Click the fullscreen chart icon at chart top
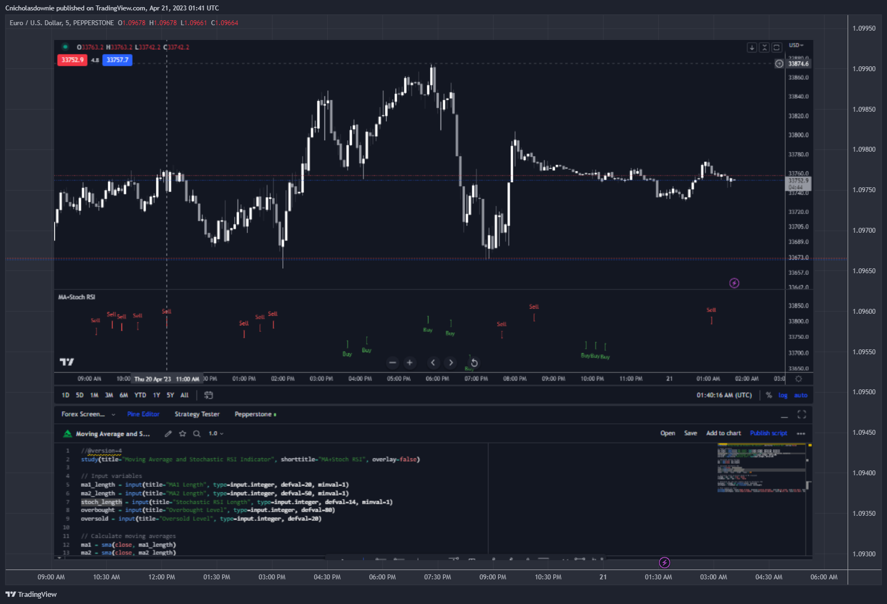This screenshot has height=604, width=887. pos(776,48)
